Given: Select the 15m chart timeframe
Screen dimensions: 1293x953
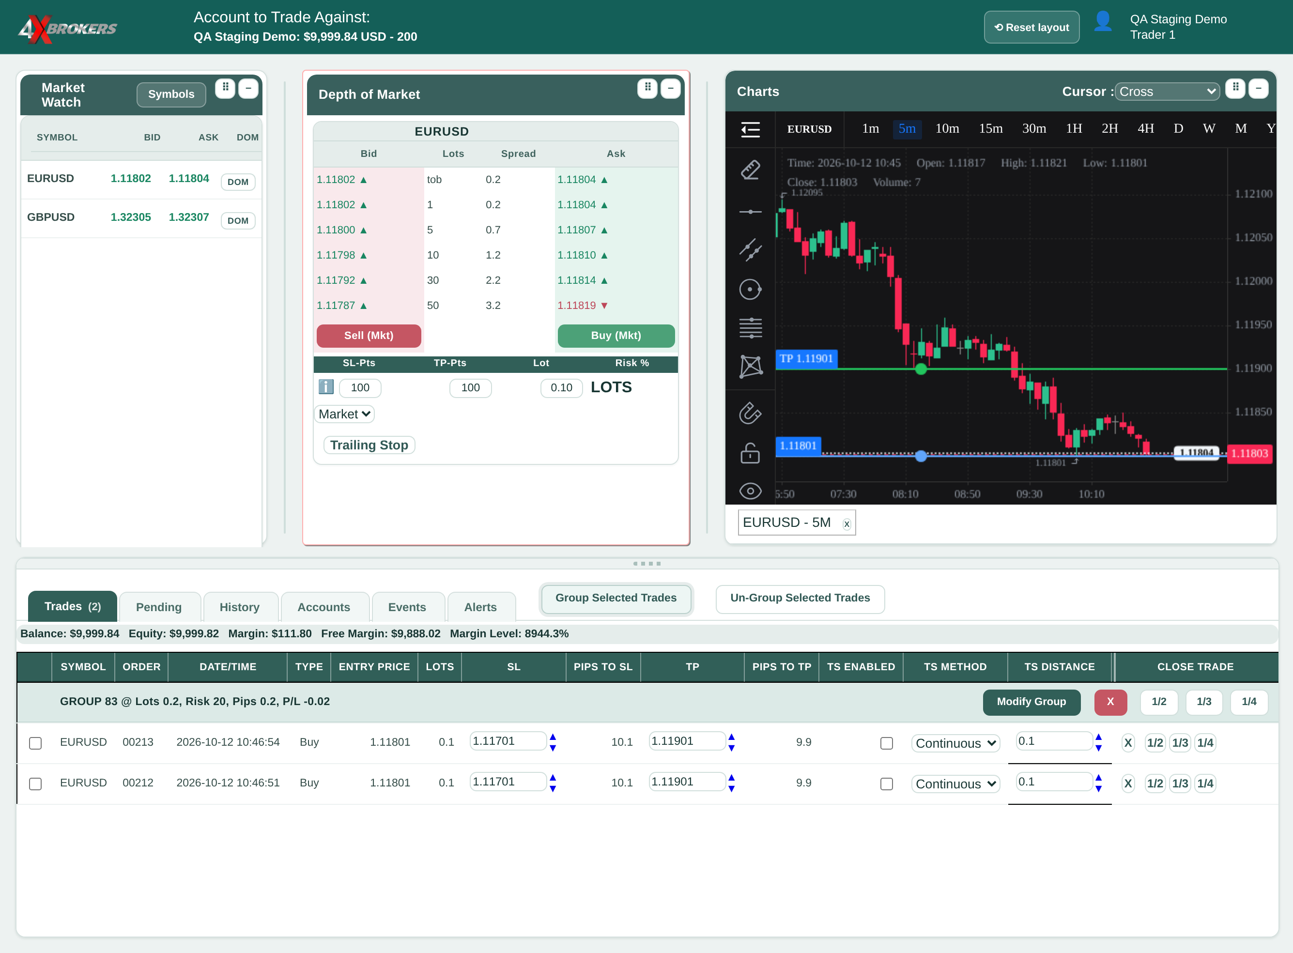Looking at the screenshot, I should pyautogui.click(x=991, y=129).
